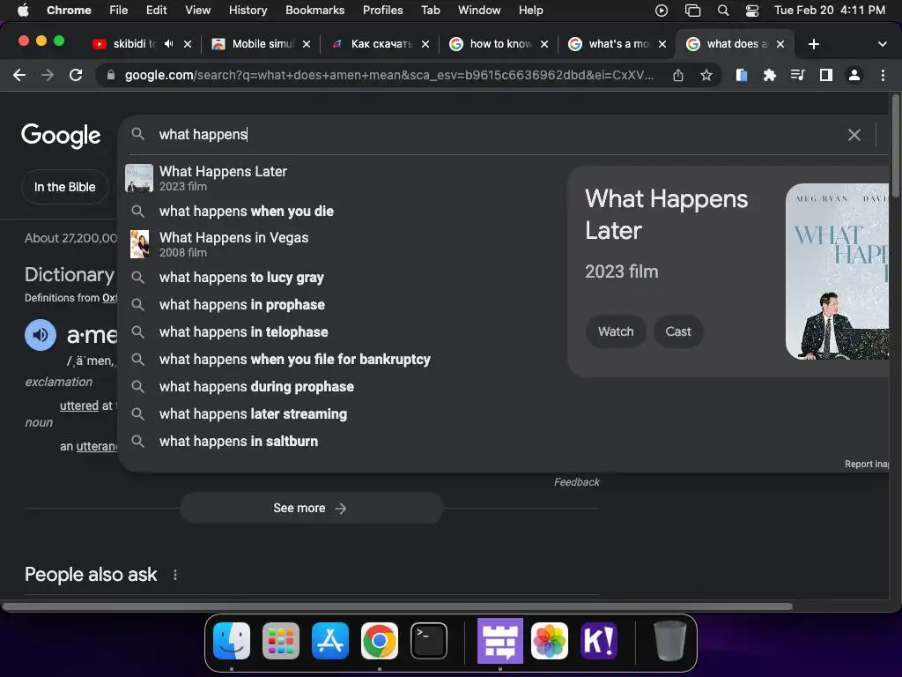Viewport: 902px width, 677px height.
Task: Open the media control playlist icon
Action: [x=797, y=75]
